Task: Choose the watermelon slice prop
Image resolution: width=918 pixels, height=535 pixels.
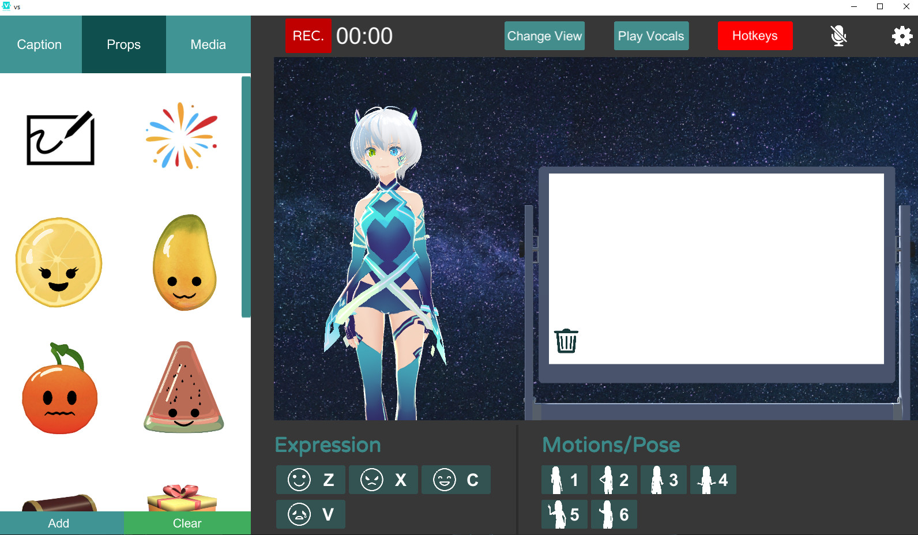Action: [184, 387]
